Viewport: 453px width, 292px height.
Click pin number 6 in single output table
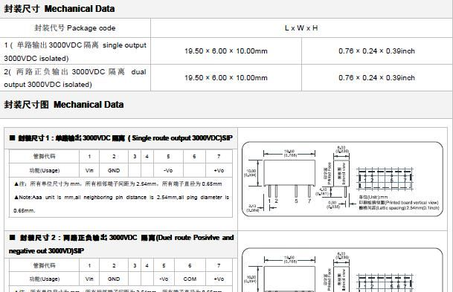[194, 156]
